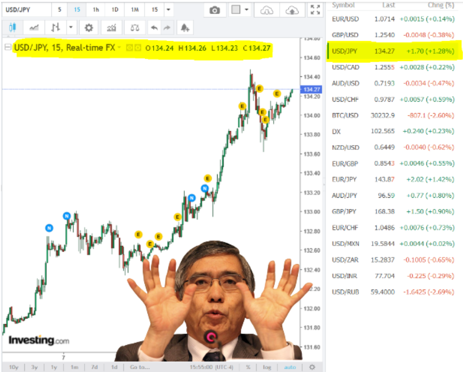Click the compare symbols scales icon
This screenshot has height=372, width=463.
tap(135, 28)
